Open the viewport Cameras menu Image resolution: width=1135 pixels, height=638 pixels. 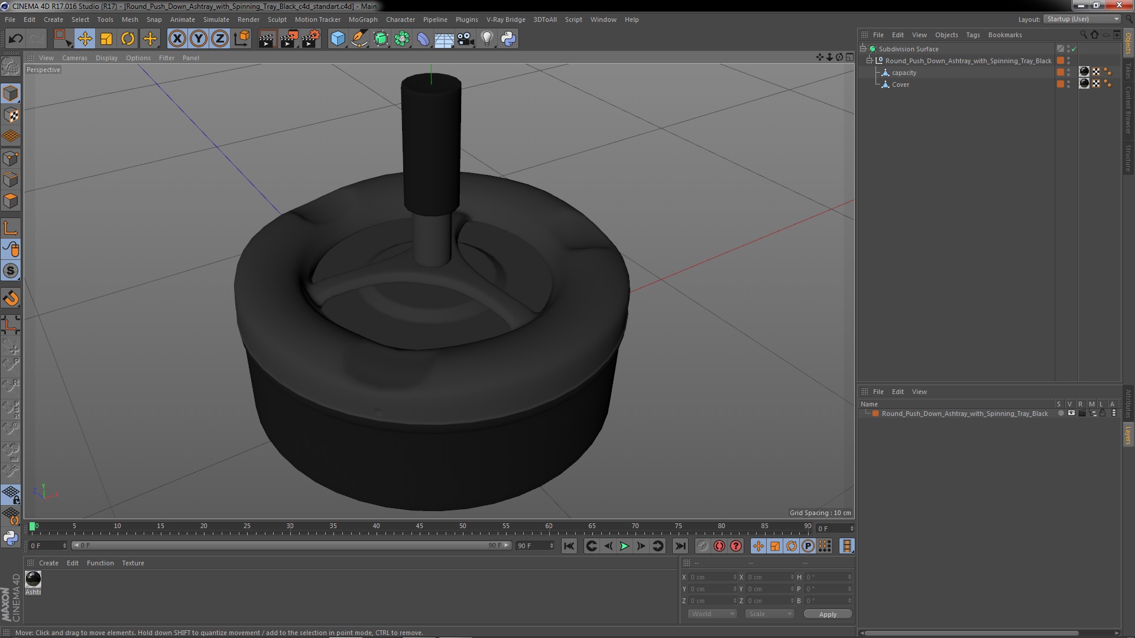74,58
